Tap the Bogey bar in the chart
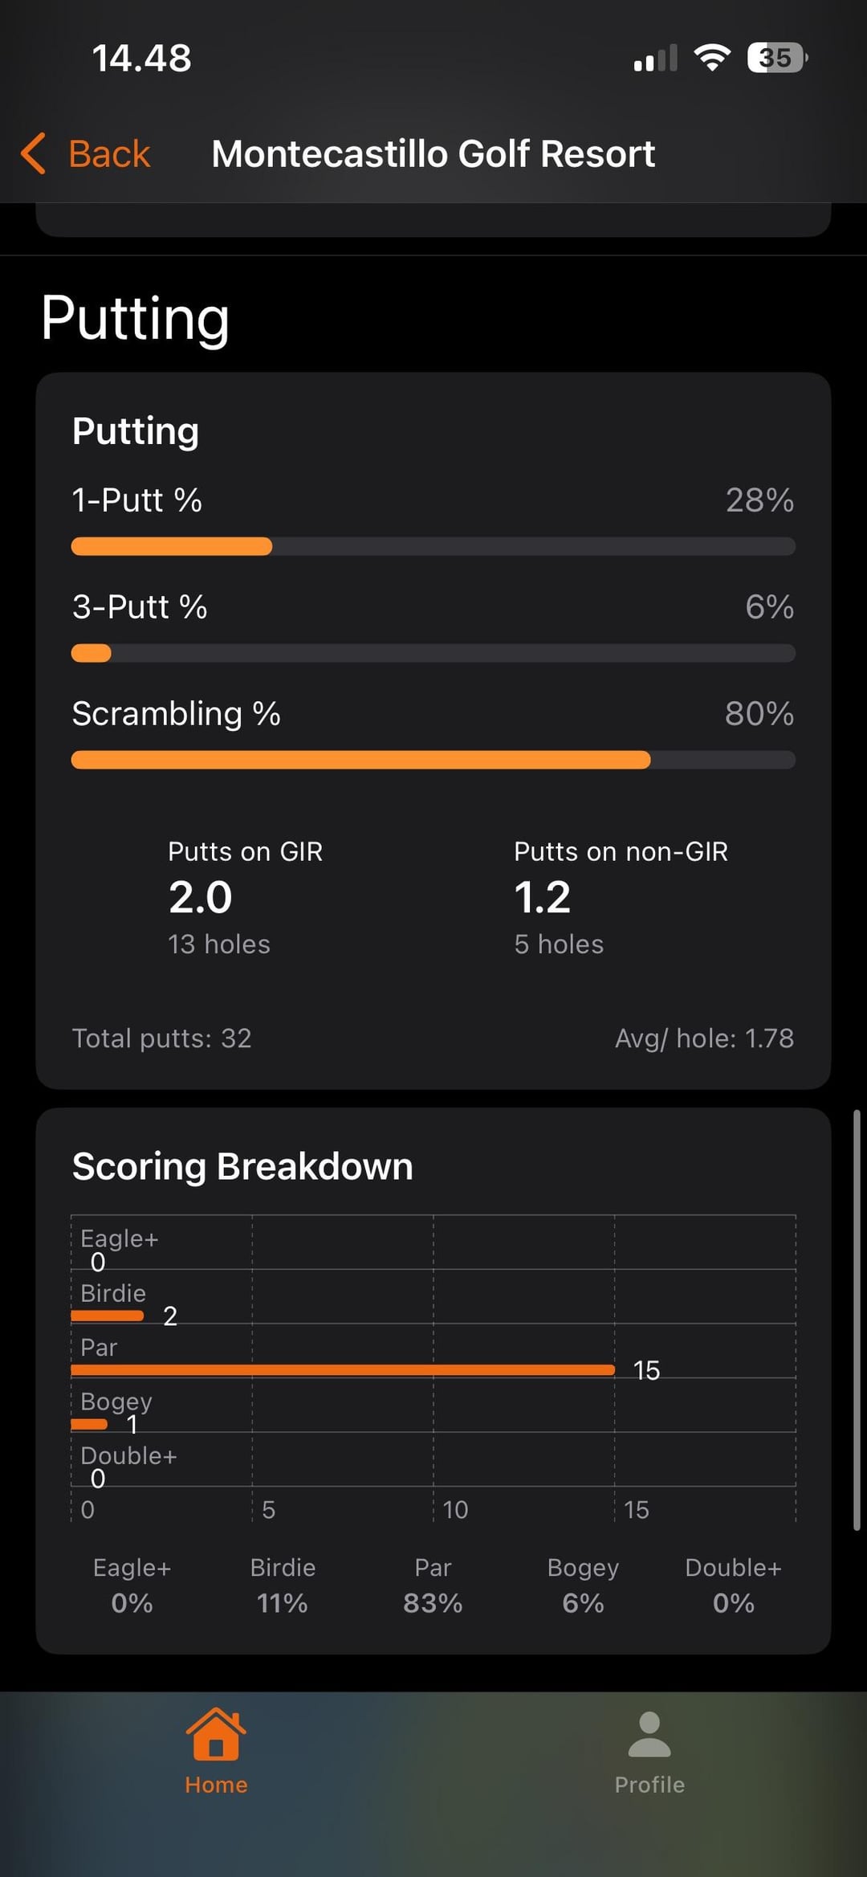867x1877 pixels. point(89,1424)
